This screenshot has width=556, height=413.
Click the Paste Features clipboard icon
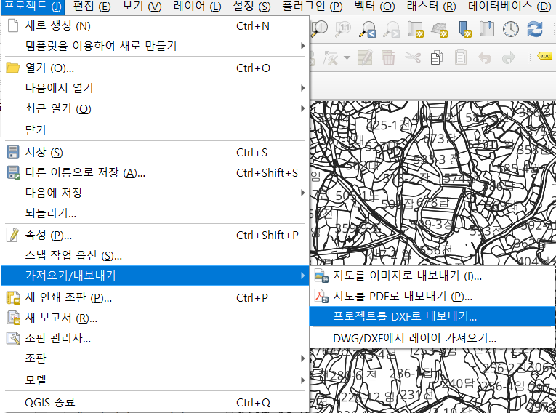click(x=460, y=57)
